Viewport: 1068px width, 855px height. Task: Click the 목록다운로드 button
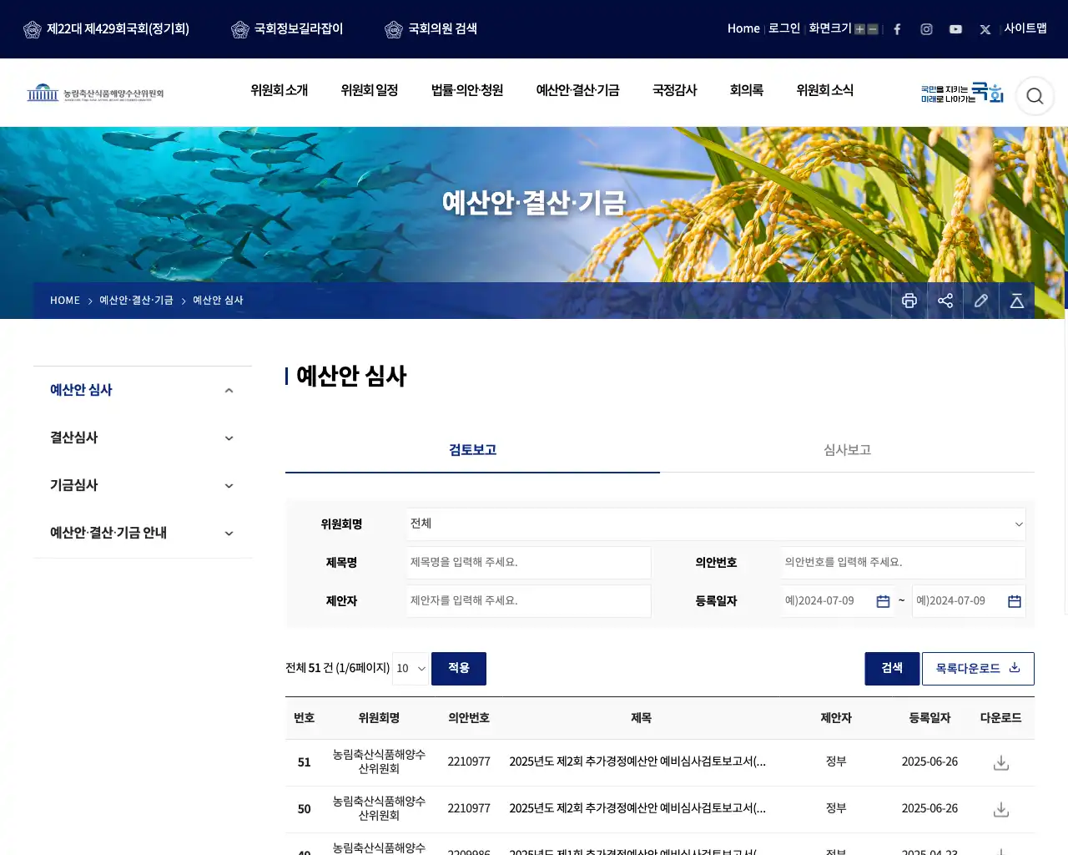tap(978, 669)
